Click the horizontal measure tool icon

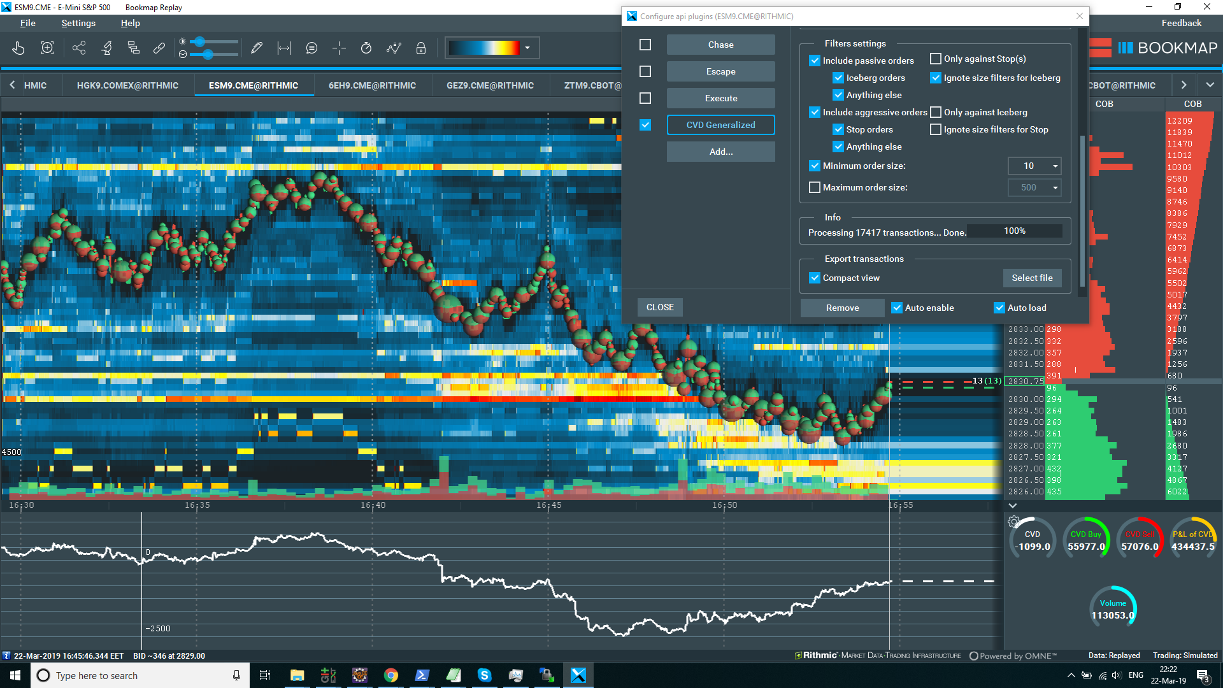click(x=284, y=48)
